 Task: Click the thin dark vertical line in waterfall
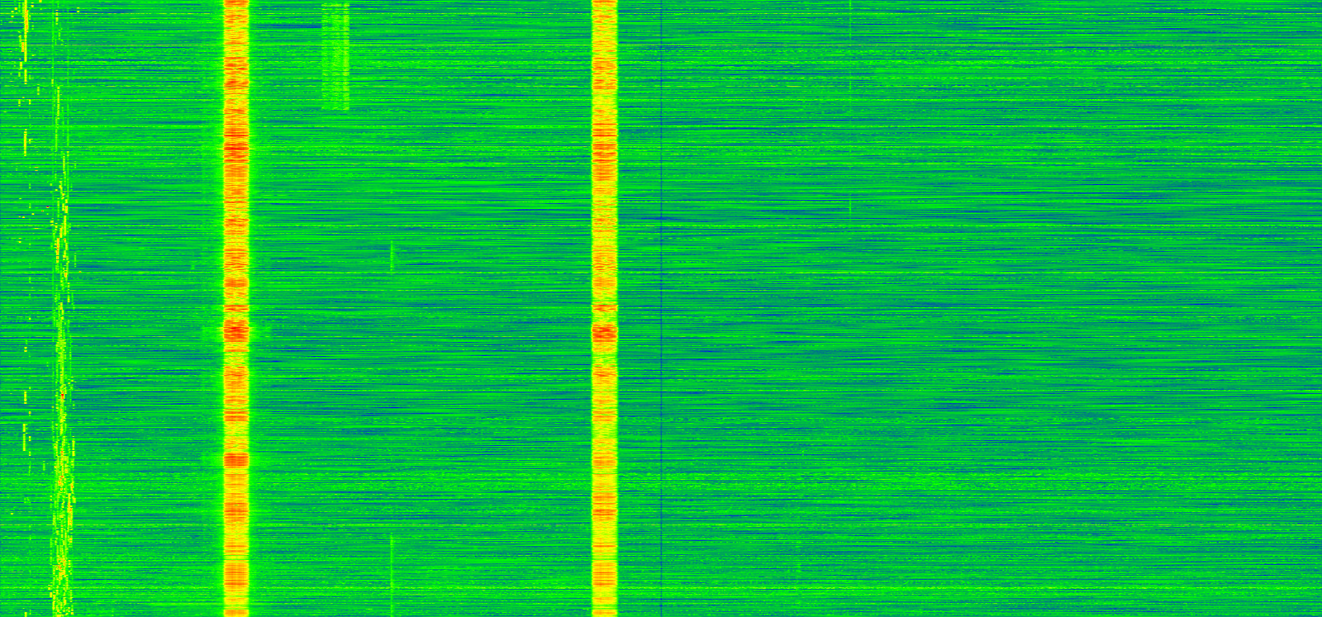[x=662, y=330]
